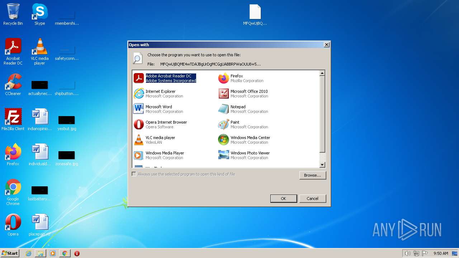Click the File: MFQwUjBQME4w filename text
Viewport: 459px width, 258px height.
(210, 64)
